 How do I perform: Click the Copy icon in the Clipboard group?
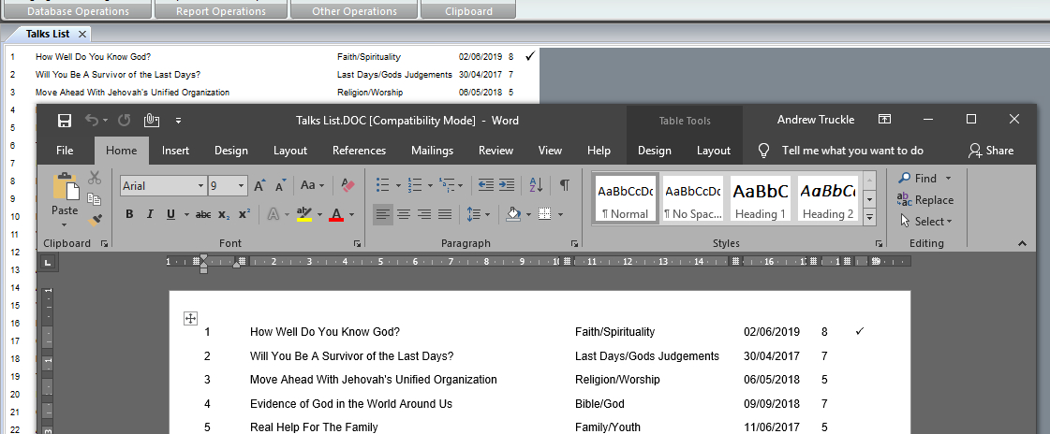[x=95, y=198]
